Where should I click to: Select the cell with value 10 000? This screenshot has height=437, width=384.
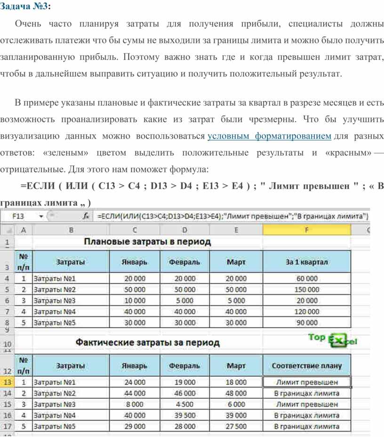click(x=135, y=300)
